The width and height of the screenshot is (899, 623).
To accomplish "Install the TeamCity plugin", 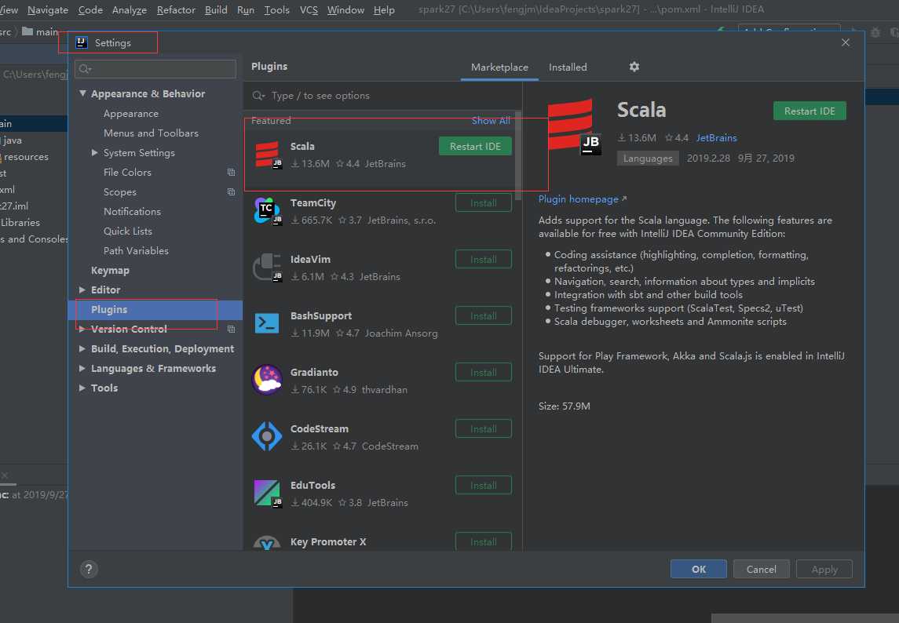I will click(484, 203).
